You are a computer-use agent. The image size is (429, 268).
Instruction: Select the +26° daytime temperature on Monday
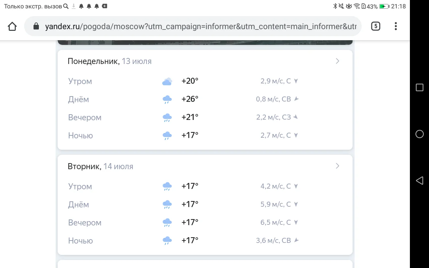point(190,99)
